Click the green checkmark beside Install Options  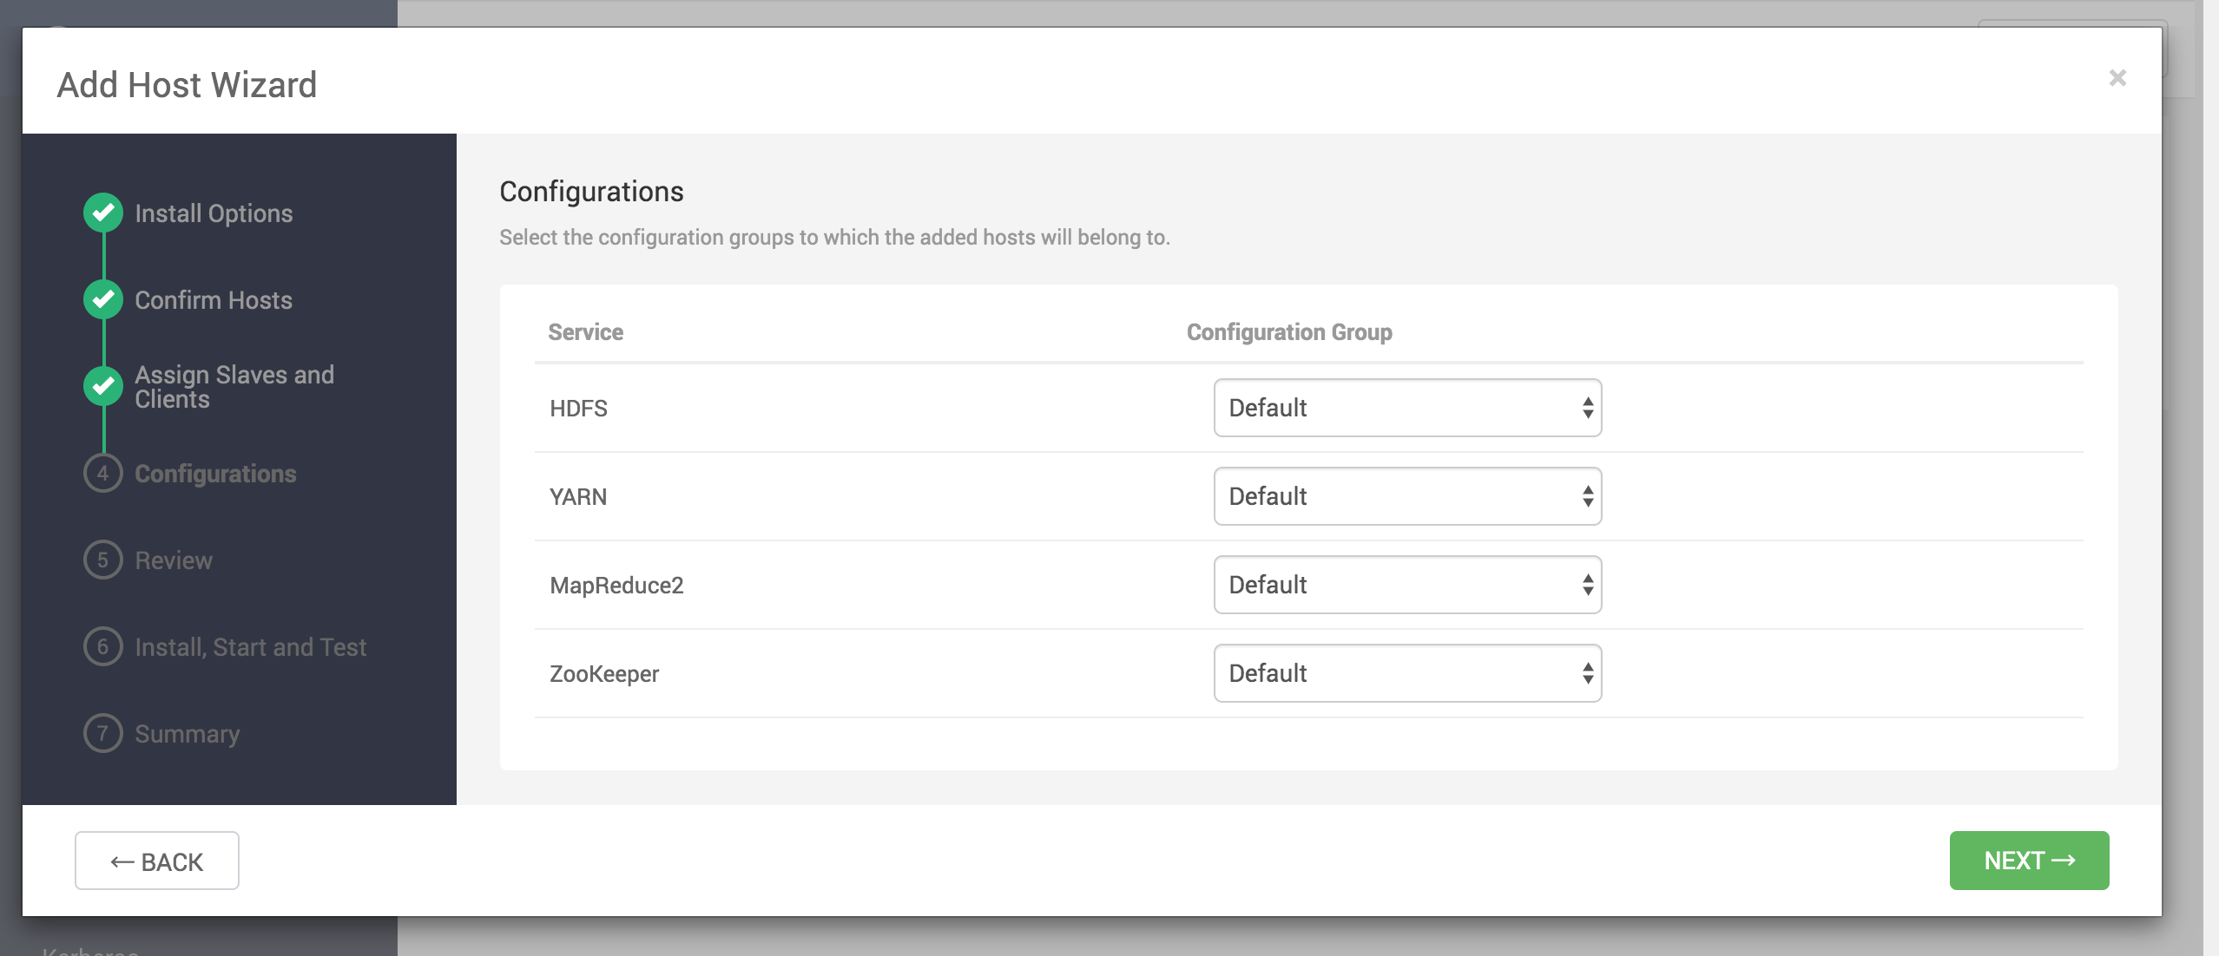(x=103, y=213)
